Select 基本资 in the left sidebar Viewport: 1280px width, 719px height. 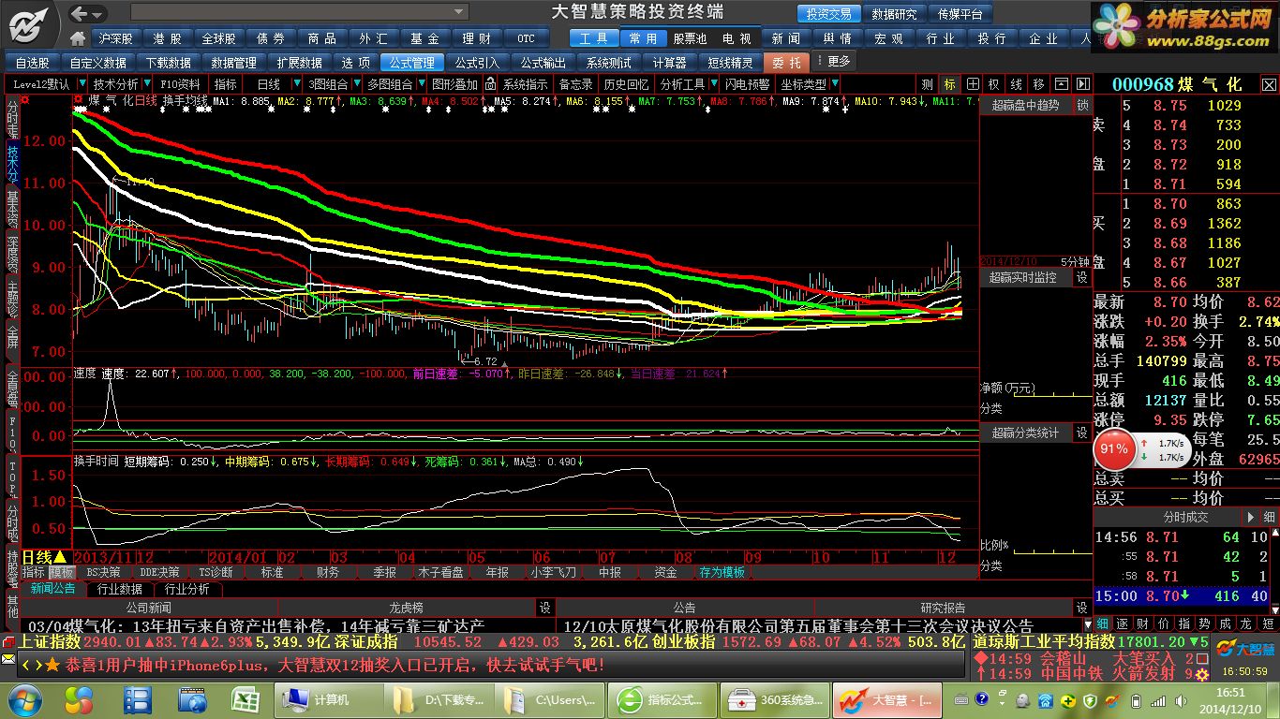12,209
